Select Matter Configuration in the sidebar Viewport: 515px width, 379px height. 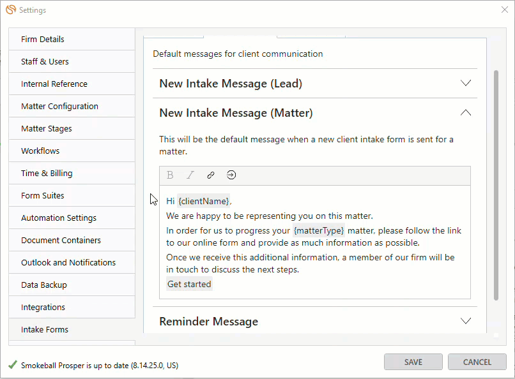pos(72,106)
